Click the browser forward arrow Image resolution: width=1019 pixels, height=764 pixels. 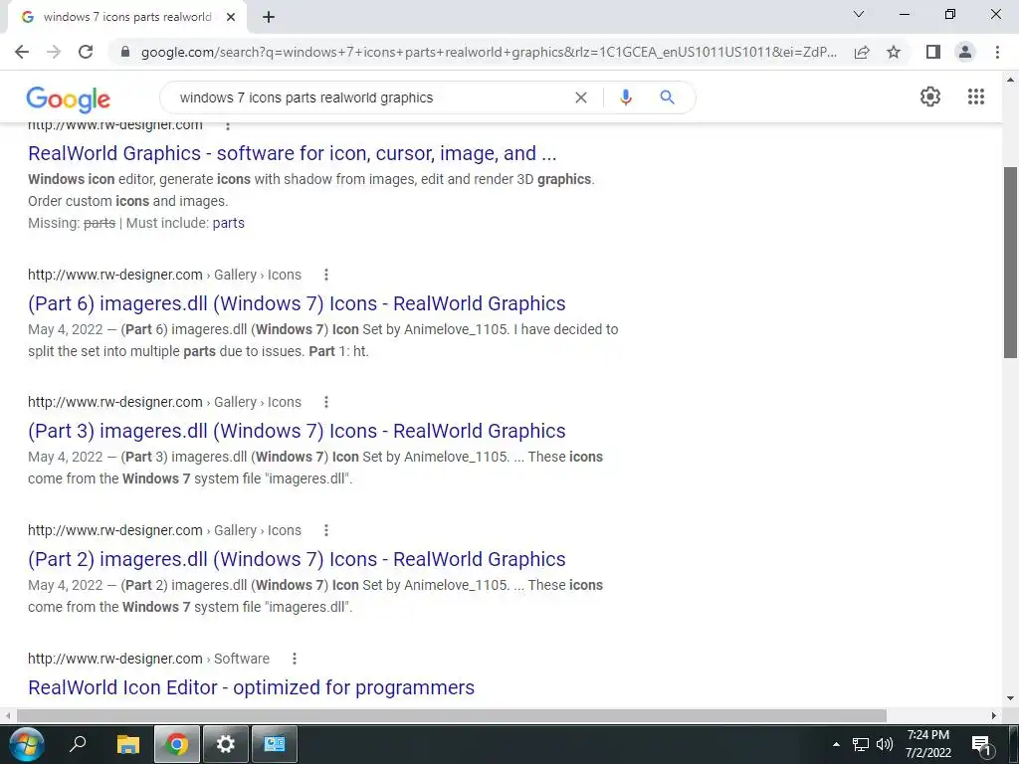54,52
